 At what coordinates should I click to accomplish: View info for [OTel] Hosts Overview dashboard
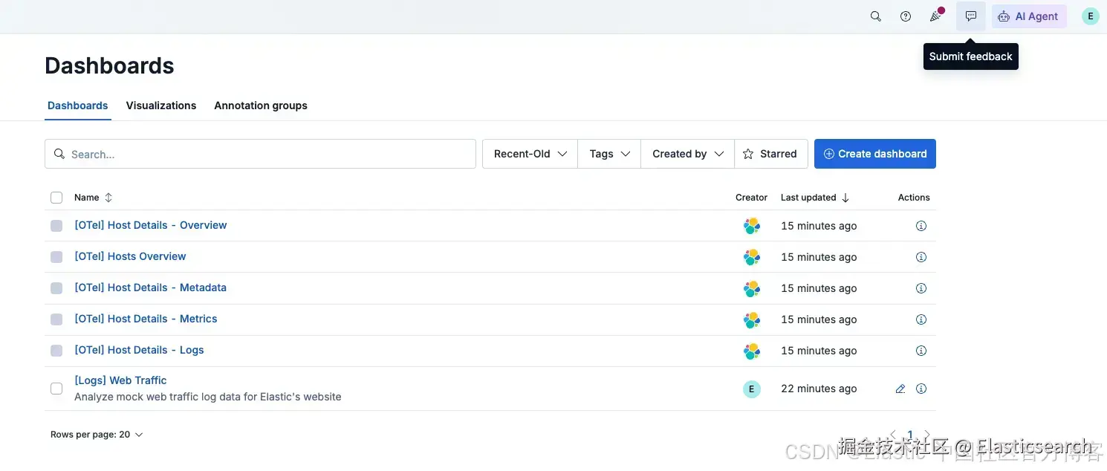pos(921,257)
